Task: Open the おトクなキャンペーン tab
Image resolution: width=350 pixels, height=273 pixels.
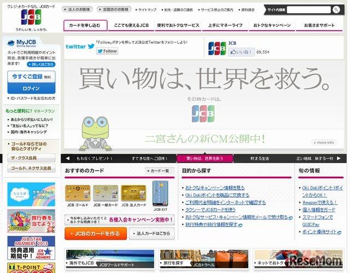Action: [x=272, y=25]
